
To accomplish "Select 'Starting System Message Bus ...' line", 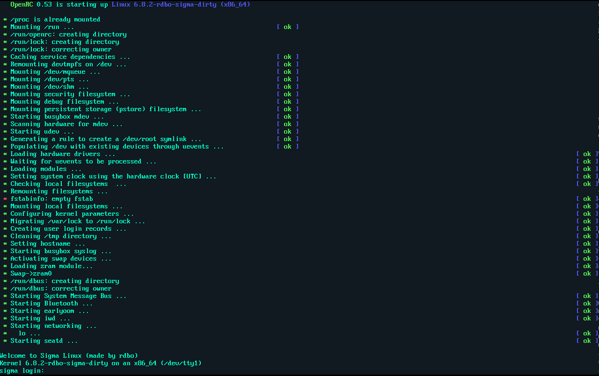I will pos(68,296).
